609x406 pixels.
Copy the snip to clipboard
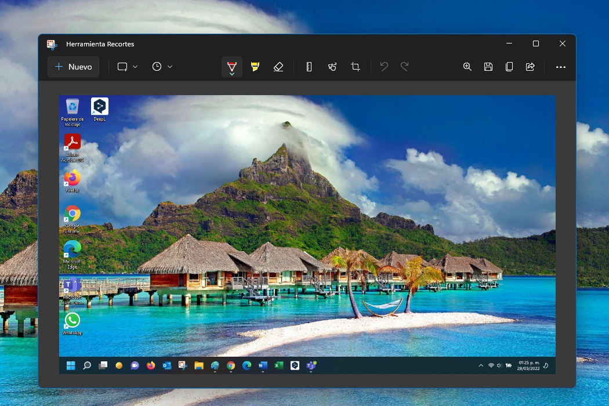pyautogui.click(x=509, y=67)
